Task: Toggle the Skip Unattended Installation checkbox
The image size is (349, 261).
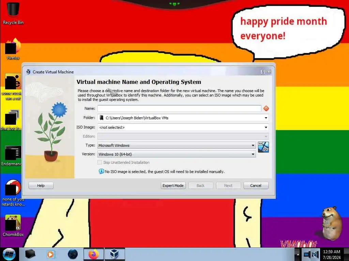Action: pos(100,162)
